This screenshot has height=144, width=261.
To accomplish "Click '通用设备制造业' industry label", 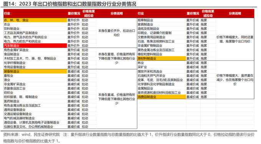I will pos(15,110).
